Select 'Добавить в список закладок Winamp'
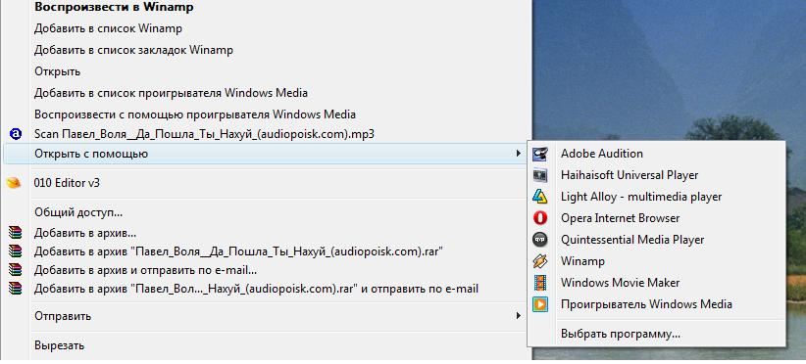The image size is (806, 364). [x=133, y=50]
